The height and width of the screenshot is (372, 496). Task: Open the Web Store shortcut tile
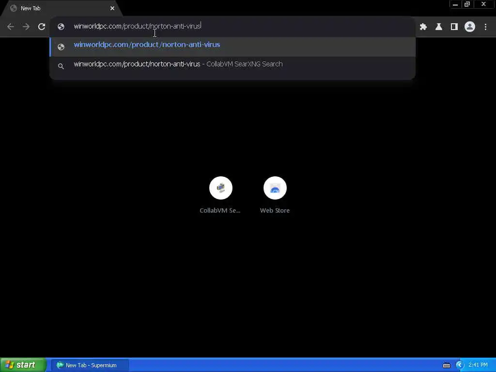click(275, 195)
